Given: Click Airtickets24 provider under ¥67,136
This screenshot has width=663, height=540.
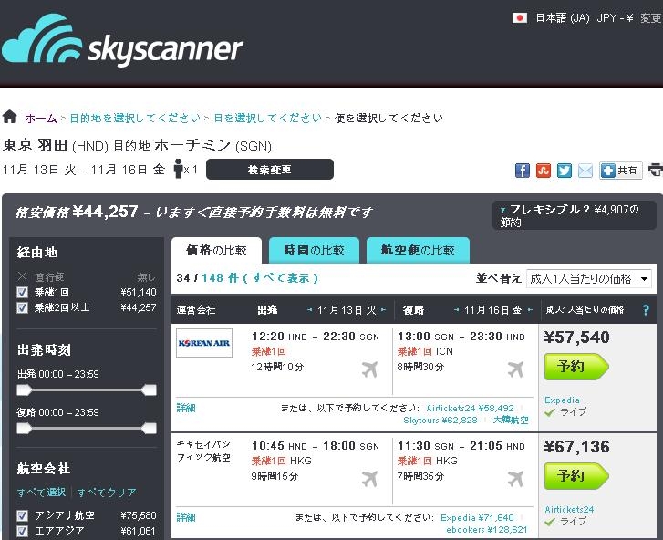Looking at the screenshot, I should click(569, 510).
